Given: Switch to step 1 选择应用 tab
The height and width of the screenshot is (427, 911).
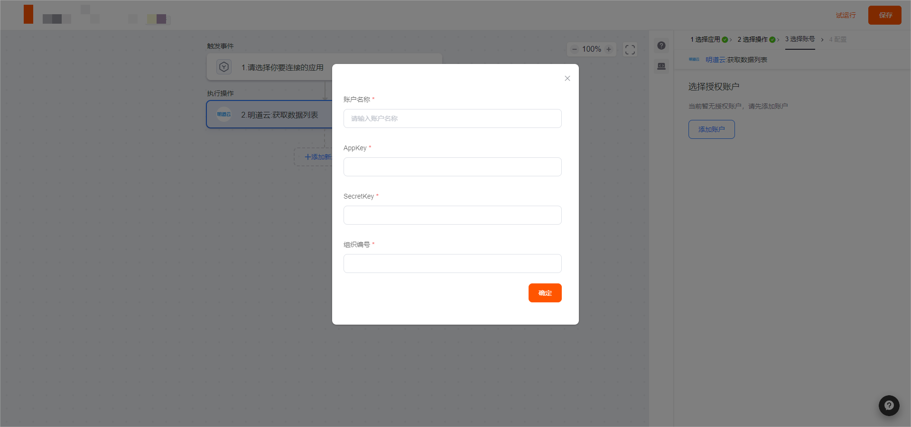Looking at the screenshot, I should [x=707, y=39].
